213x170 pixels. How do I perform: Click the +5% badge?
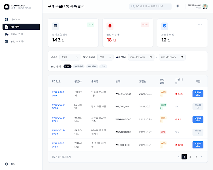point(91,24)
